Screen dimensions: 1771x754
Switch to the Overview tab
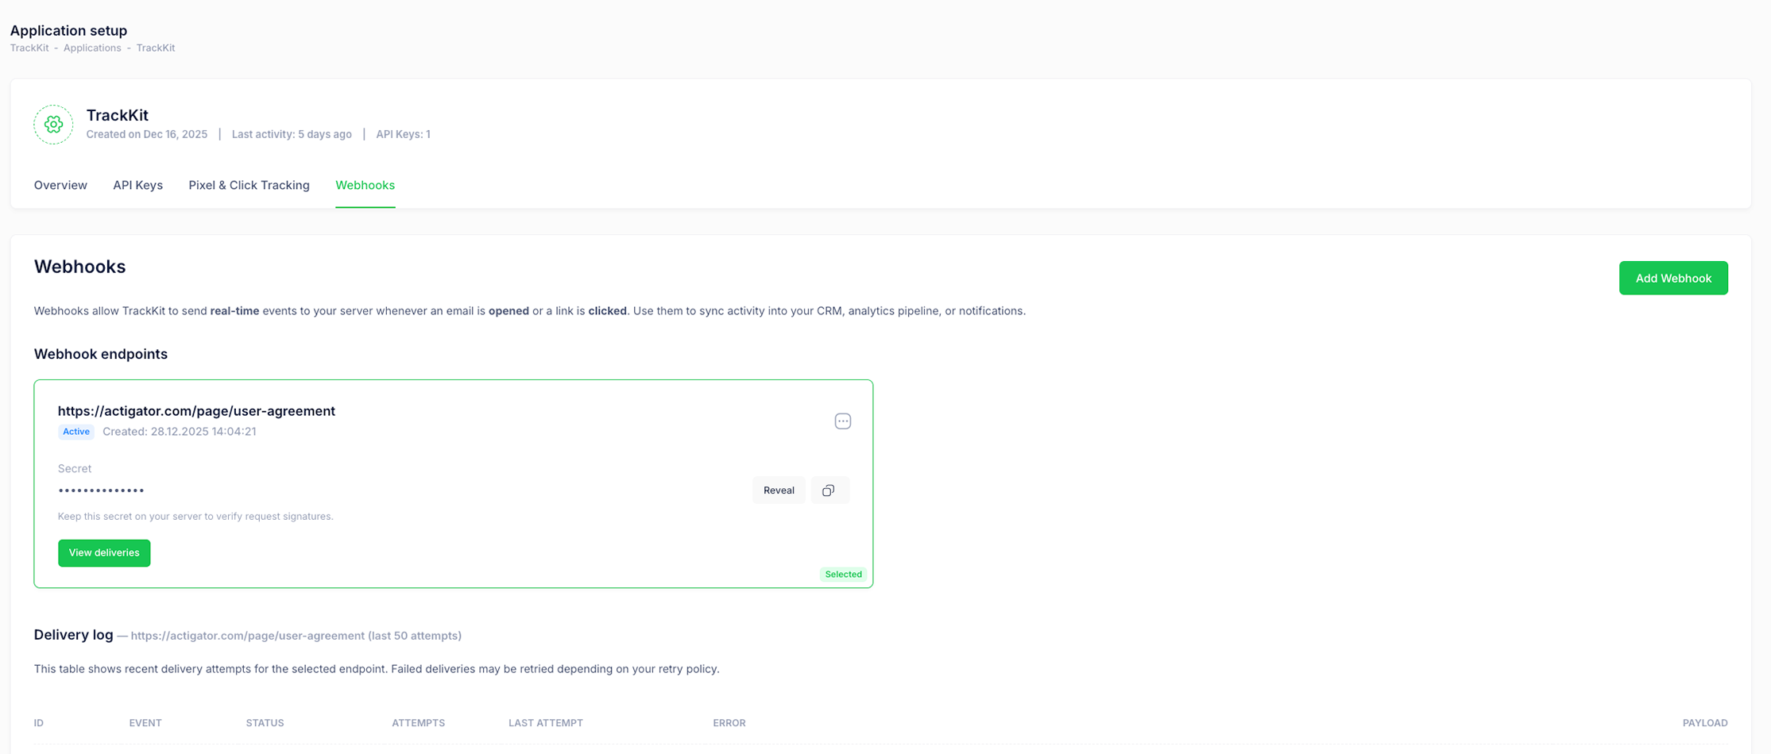[60, 185]
